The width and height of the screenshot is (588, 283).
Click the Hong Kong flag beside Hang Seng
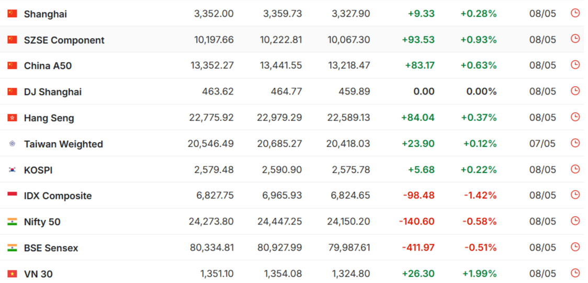click(x=13, y=118)
